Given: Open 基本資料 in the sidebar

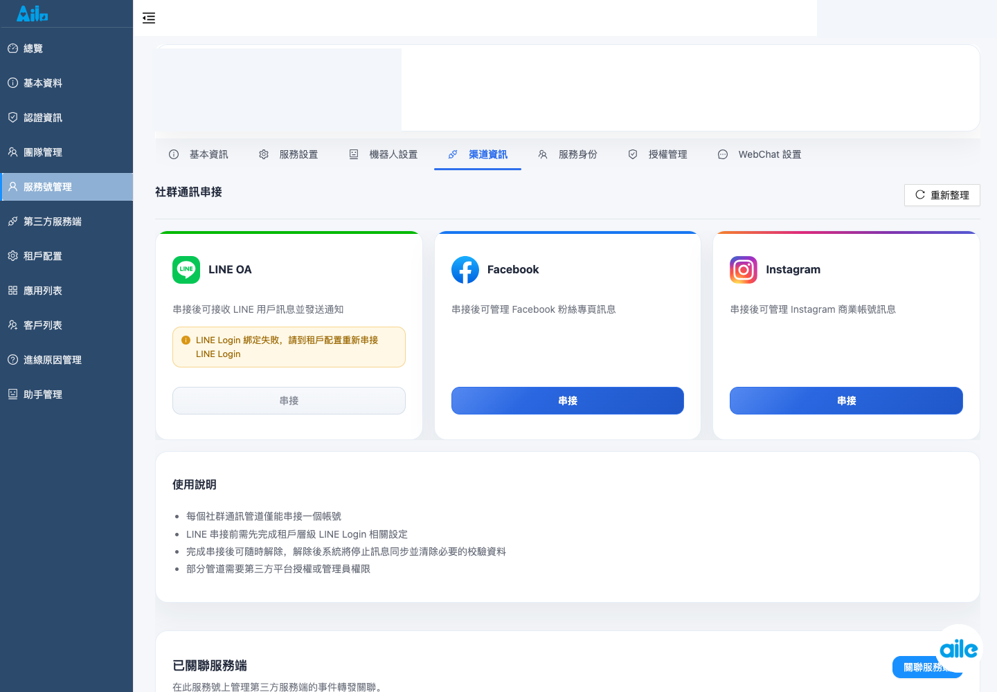Looking at the screenshot, I should coord(66,83).
